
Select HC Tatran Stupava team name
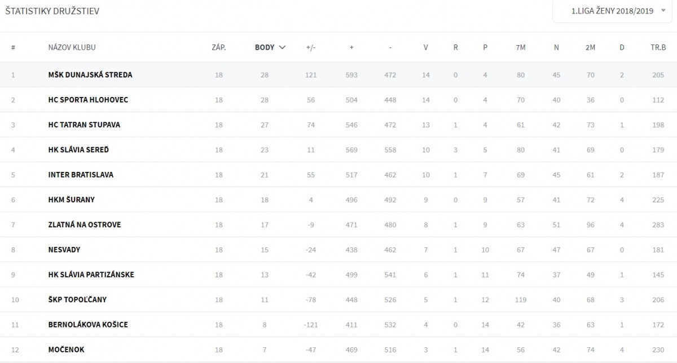tap(84, 125)
